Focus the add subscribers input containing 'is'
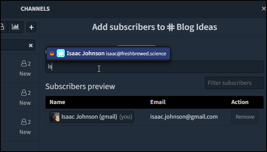 [154, 67]
